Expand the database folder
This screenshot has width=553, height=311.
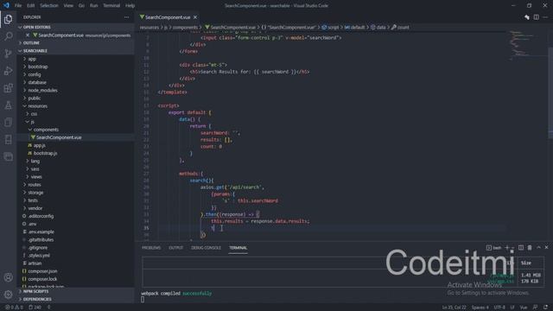(x=36, y=82)
